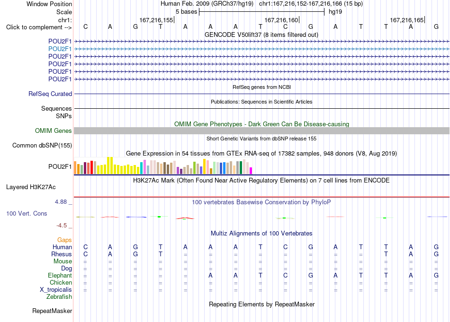Open the Common dbSNP(155) track label
The width and height of the screenshot is (450, 322).
pyautogui.click(x=42, y=146)
